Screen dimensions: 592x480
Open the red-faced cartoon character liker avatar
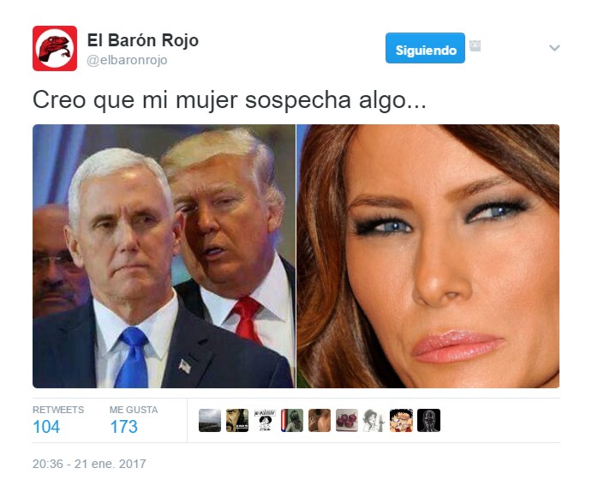pyautogui.click(x=401, y=420)
